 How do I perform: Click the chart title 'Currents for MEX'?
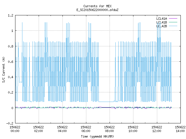[97, 6]
